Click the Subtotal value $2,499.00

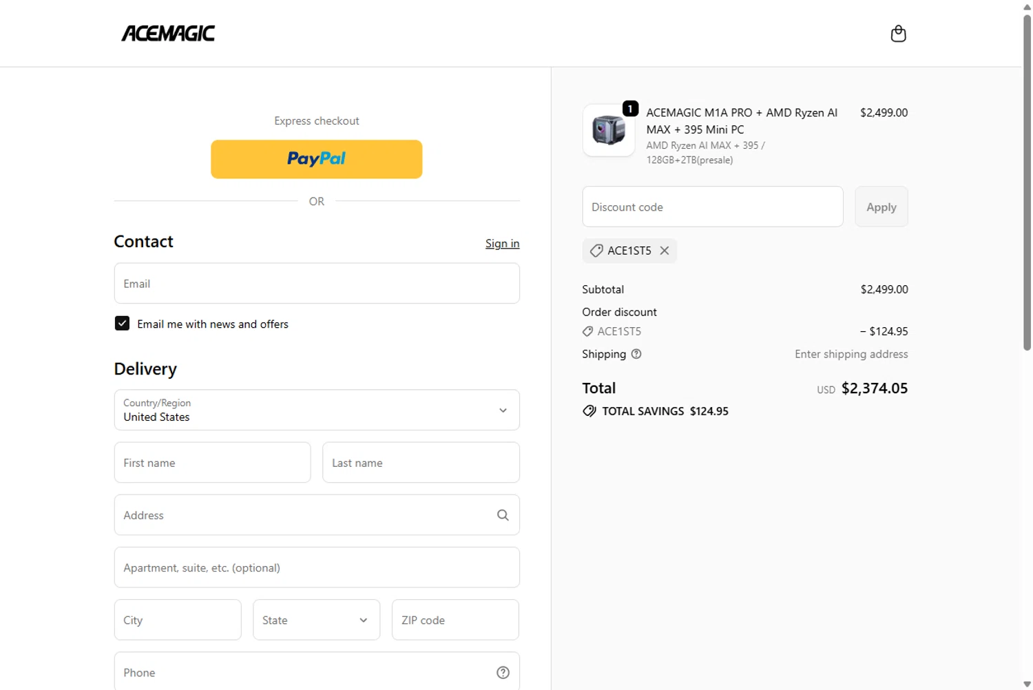884,289
